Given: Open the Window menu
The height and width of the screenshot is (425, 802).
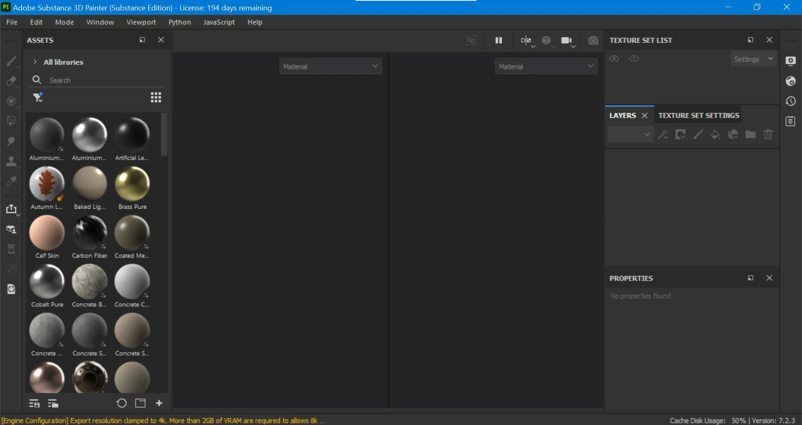Looking at the screenshot, I should coord(100,22).
